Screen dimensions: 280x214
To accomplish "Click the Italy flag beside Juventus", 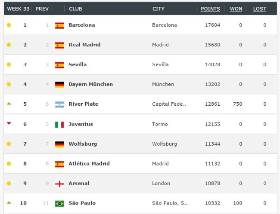I will (x=59, y=125).
